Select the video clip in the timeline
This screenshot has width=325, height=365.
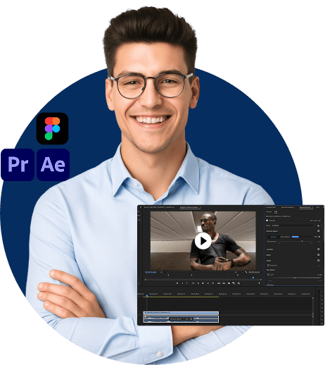coord(181,313)
